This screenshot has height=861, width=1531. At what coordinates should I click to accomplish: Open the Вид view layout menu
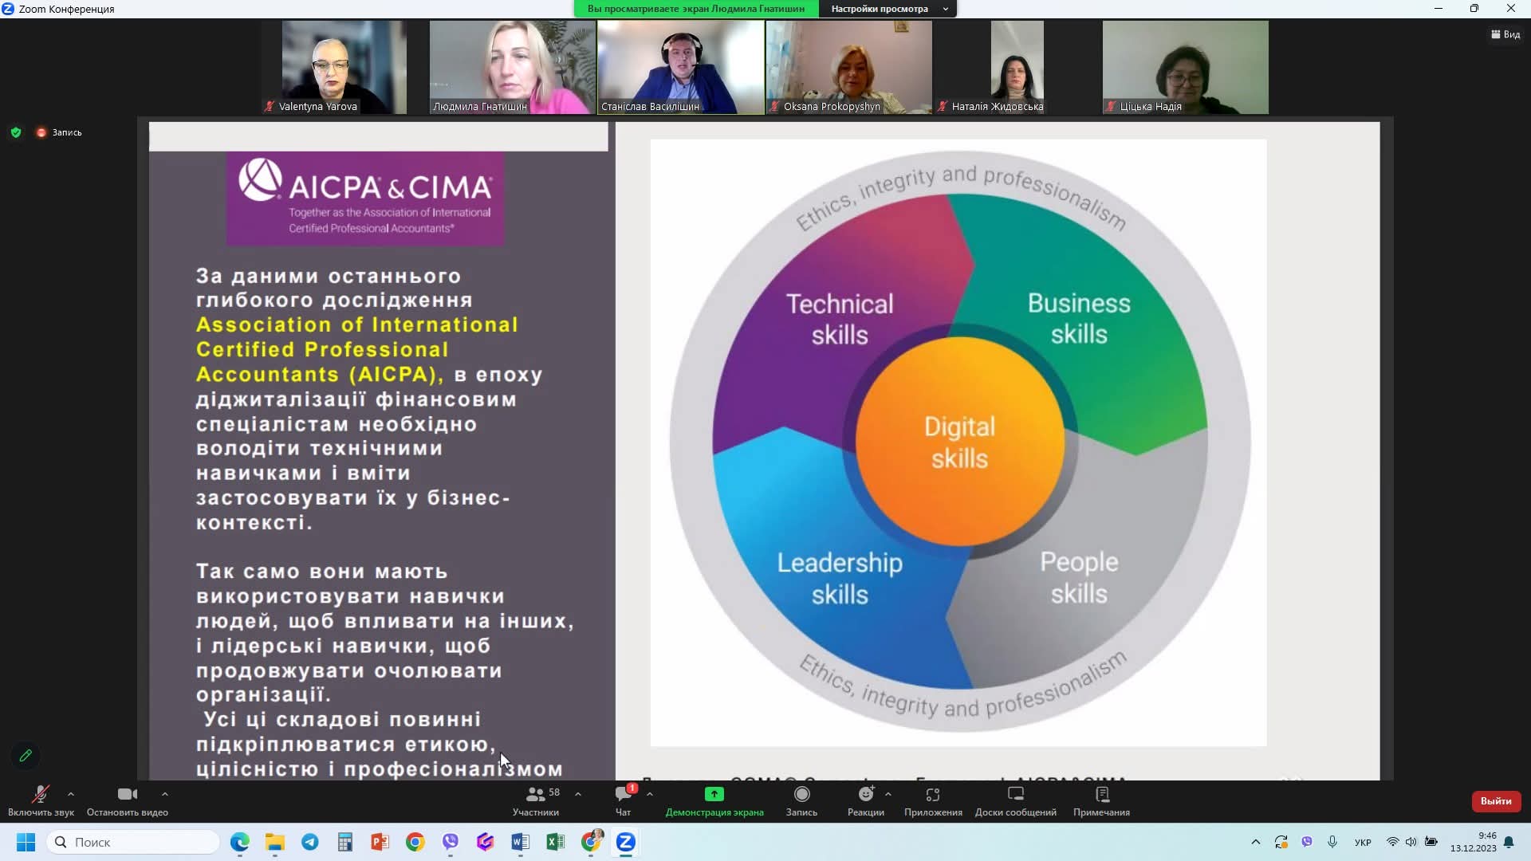click(1505, 34)
